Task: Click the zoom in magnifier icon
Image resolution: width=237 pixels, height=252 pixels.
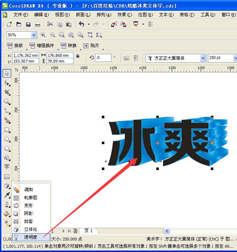Action: tap(43, 35)
